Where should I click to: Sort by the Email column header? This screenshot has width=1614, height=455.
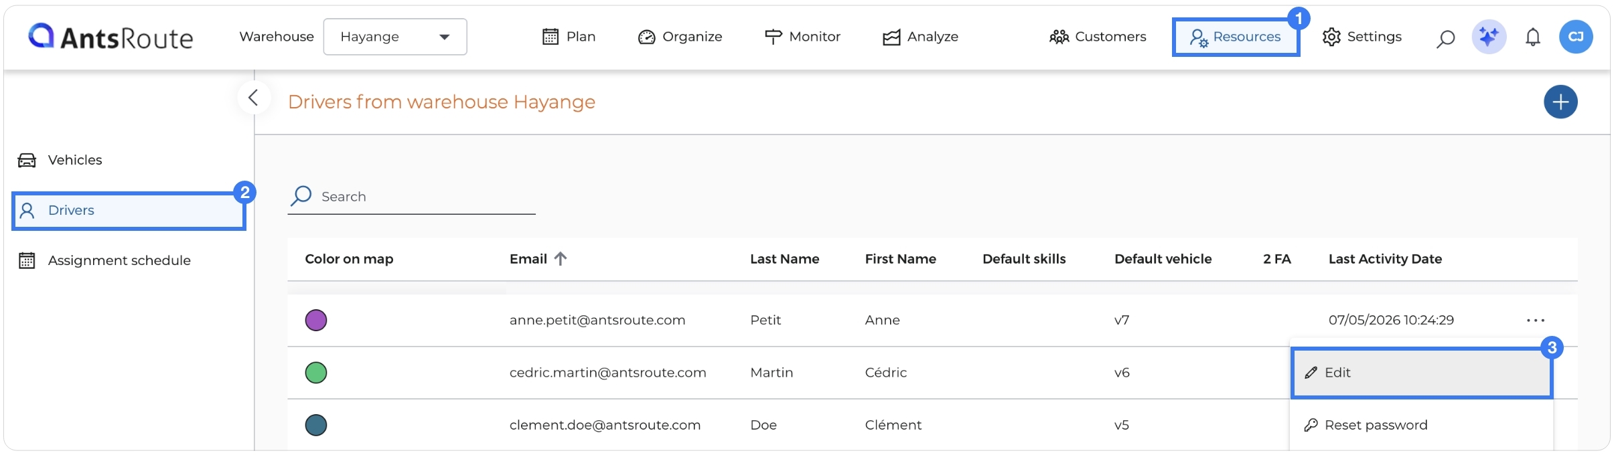(x=538, y=259)
